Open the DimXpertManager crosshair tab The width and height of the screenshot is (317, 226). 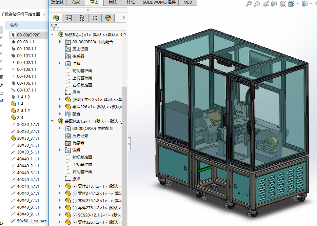(95, 18)
